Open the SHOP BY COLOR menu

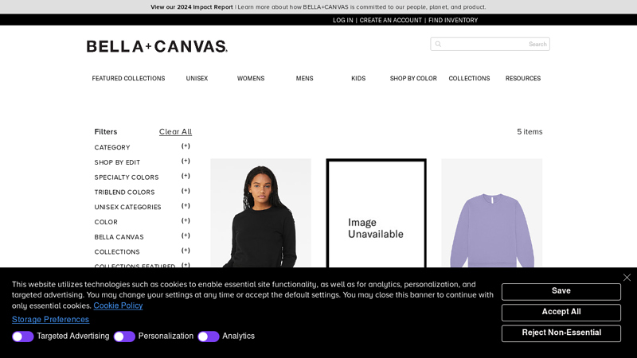click(413, 78)
